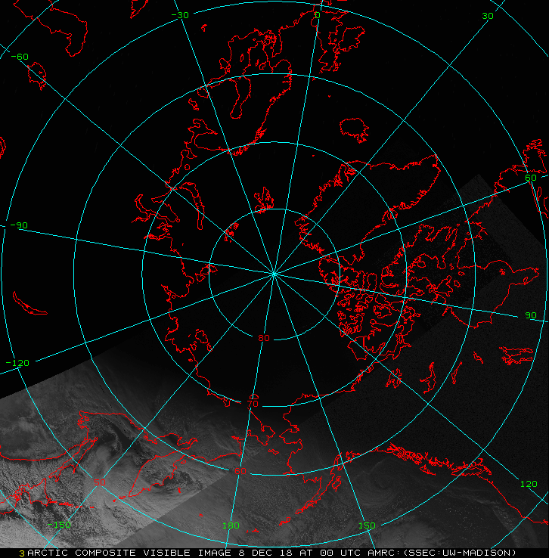Select the green 90 longitude label

[531, 315]
